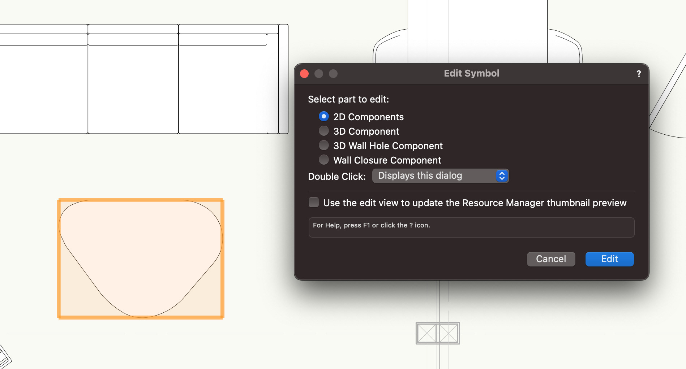Click the Edit button
This screenshot has height=369, width=686.
[x=609, y=259]
